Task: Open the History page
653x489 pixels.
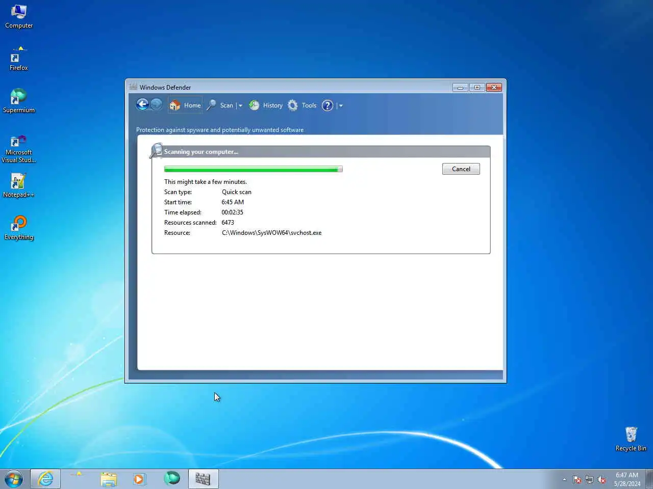Action: pos(266,105)
